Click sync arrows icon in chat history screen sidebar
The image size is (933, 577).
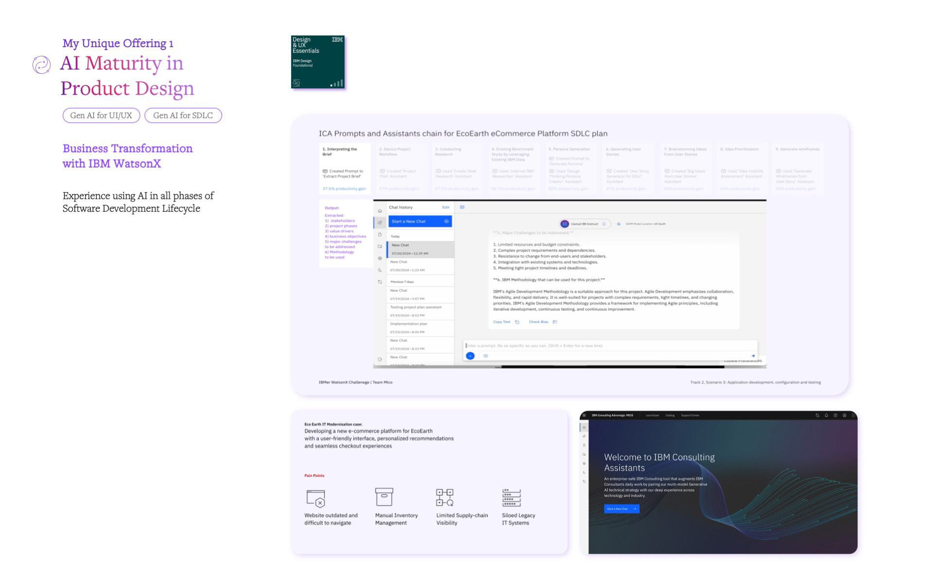point(380,282)
